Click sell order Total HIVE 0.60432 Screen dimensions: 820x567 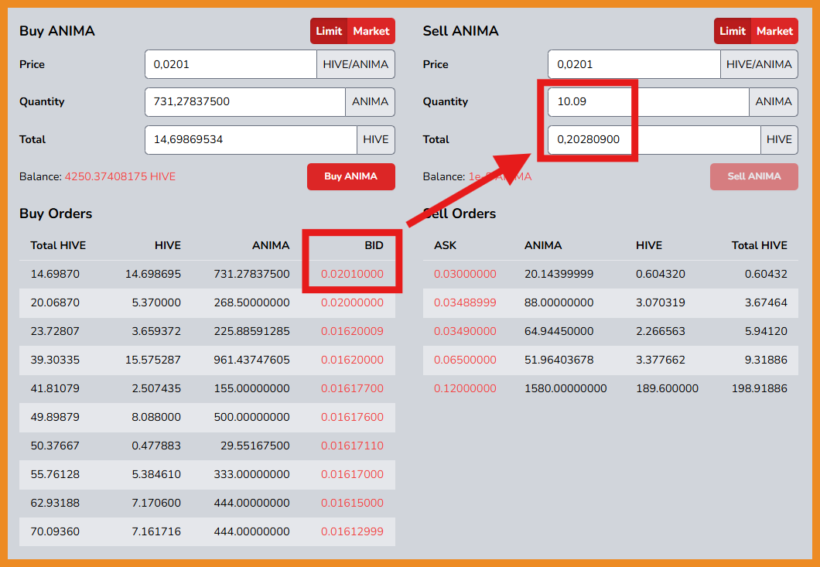(766, 274)
